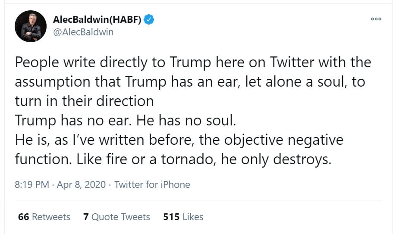Image resolution: width=393 pixels, height=234 pixels.
Task: Click the @AlecBaldwin handle
Action: (83, 32)
